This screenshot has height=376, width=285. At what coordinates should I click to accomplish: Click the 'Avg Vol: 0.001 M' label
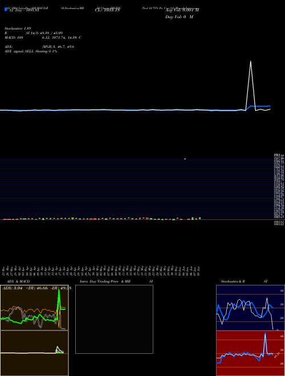pyautogui.click(x=182, y=10)
